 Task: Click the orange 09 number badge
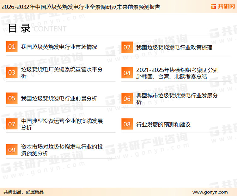pyautogui.click(x=12, y=150)
